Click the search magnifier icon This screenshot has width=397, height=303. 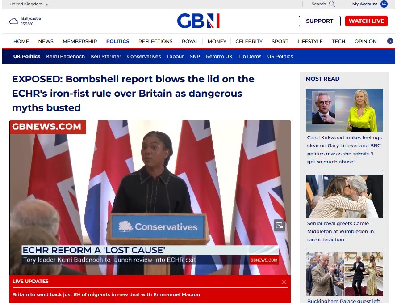(x=332, y=4)
